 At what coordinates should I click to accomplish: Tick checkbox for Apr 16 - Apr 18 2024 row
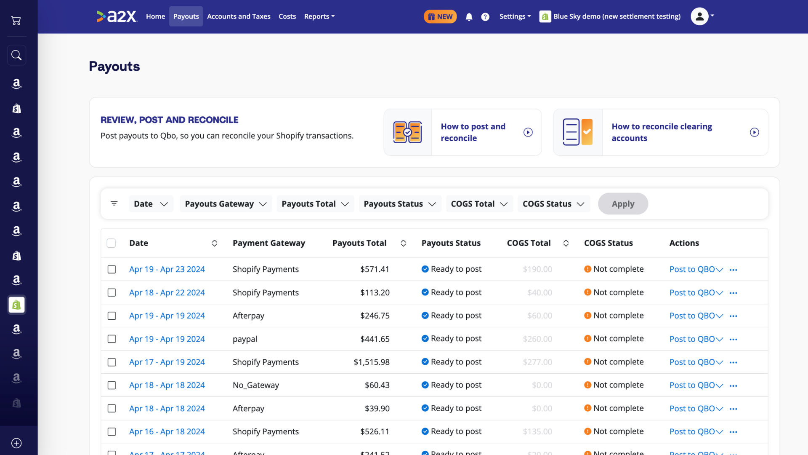(x=112, y=431)
